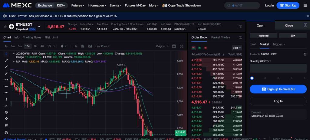Show both bids and asks view
The height and width of the screenshot is (140, 310).
pos(194,48)
